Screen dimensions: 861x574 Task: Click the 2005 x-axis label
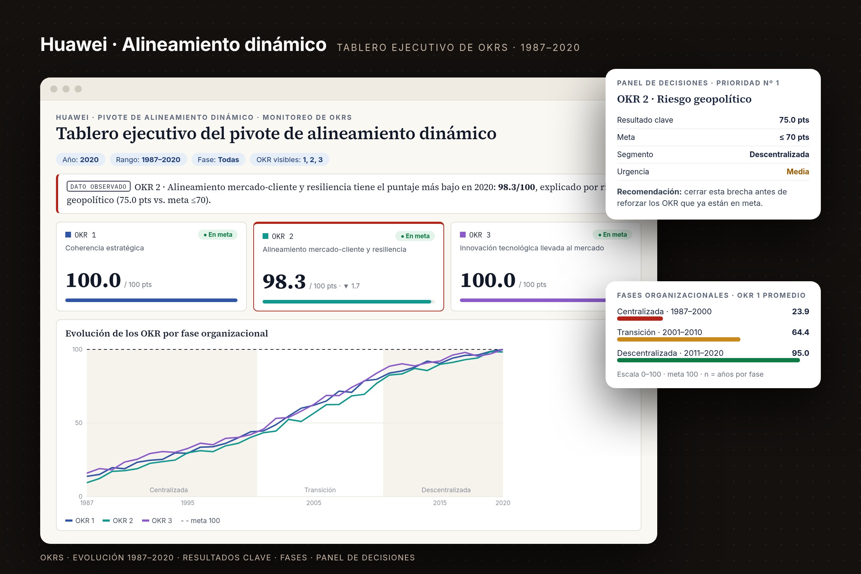(x=314, y=503)
